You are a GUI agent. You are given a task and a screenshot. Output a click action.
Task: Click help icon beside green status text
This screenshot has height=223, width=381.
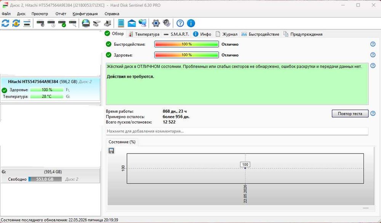tap(373, 66)
